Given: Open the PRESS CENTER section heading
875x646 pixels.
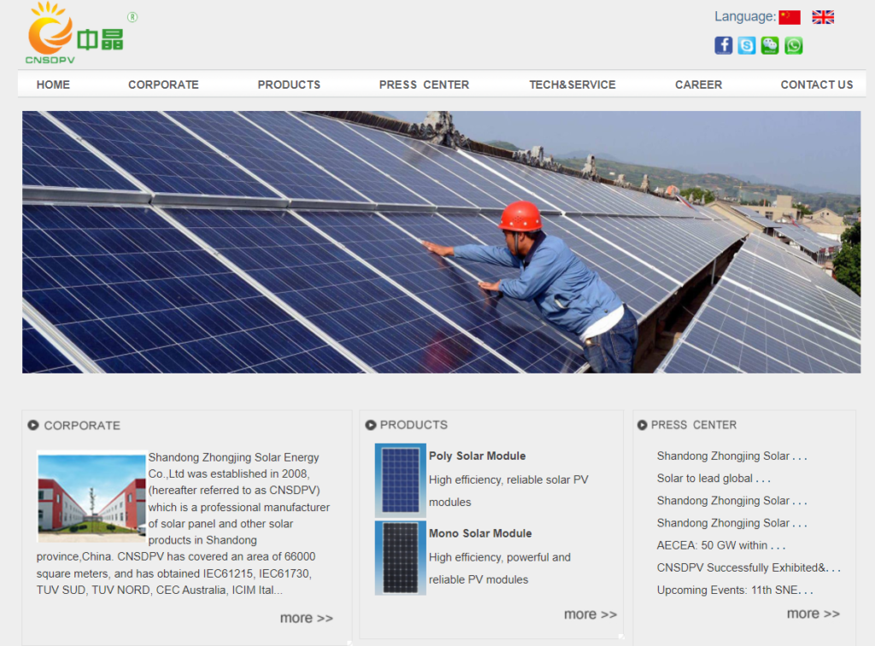Looking at the screenshot, I should [x=694, y=425].
